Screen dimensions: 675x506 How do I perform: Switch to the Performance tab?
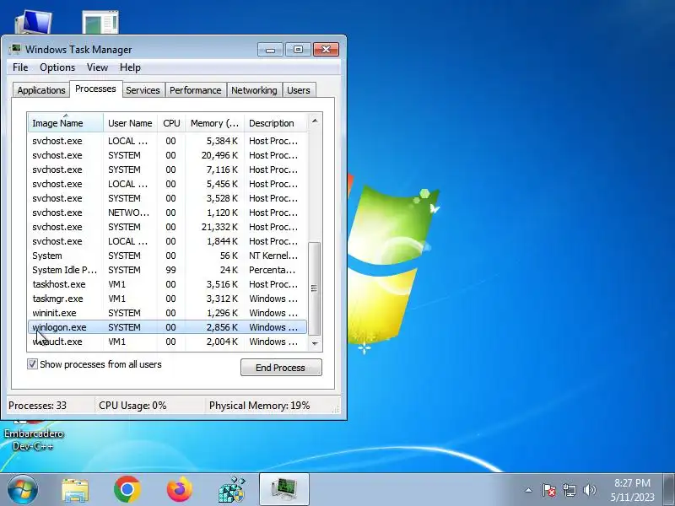tap(196, 90)
